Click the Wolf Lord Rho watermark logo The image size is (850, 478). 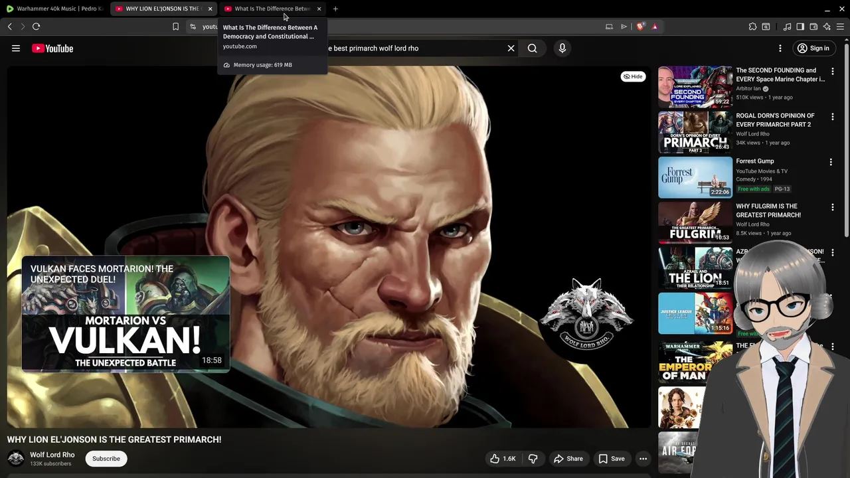click(x=586, y=313)
